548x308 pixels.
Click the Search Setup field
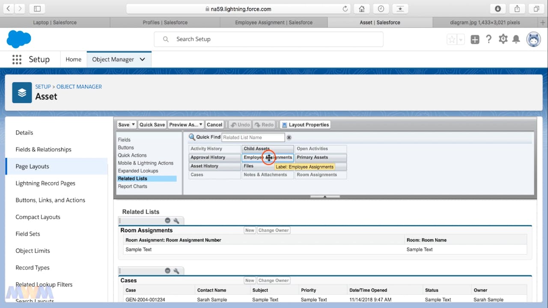[x=268, y=39]
